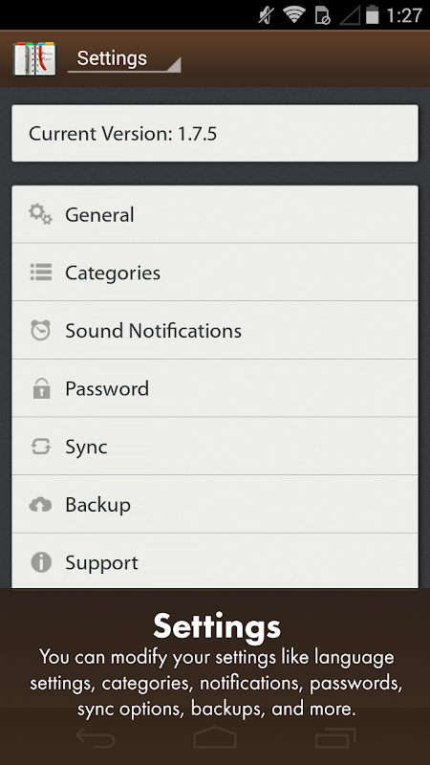Tap the gears icon for General
The image size is (430, 765).
click(40, 214)
